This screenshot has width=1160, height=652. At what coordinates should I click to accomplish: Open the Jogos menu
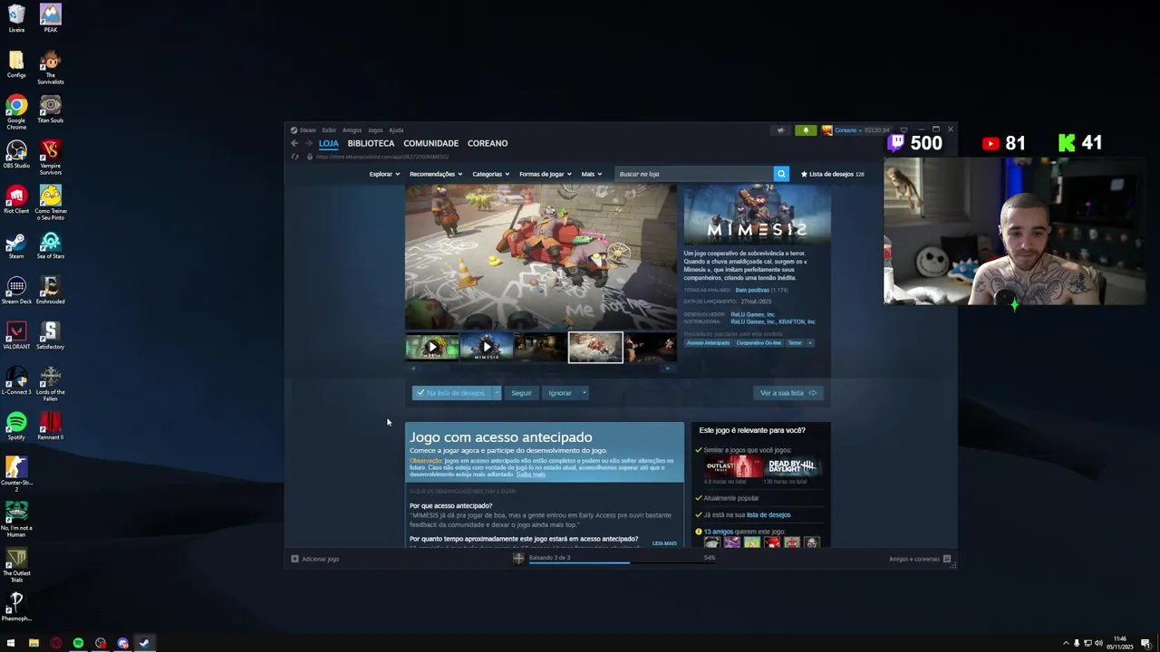click(375, 130)
